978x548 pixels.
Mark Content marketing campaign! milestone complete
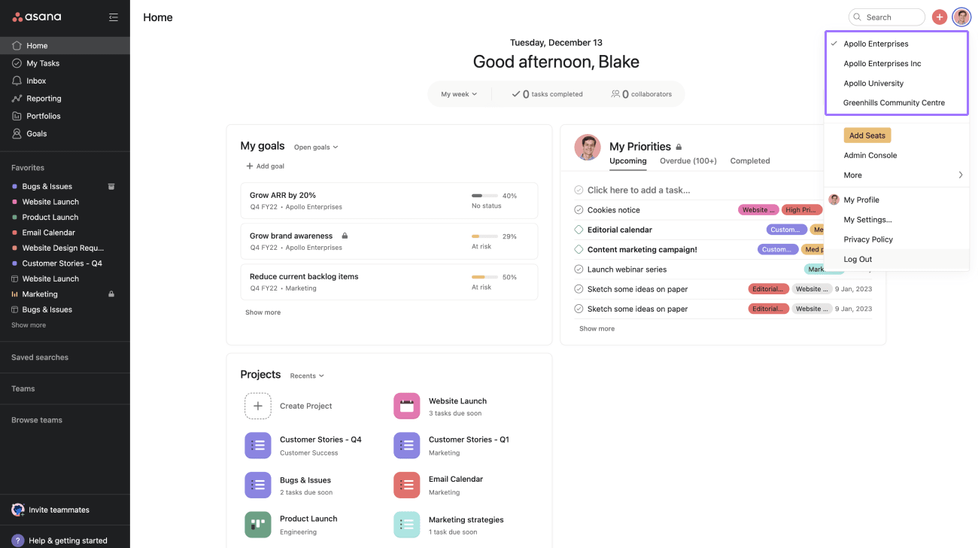tap(579, 249)
